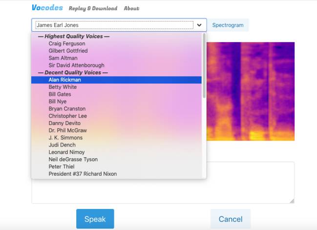Viewport: 317px width, 230px height.
Task: Open the Replay & Download page
Action: click(x=93, y=8)
